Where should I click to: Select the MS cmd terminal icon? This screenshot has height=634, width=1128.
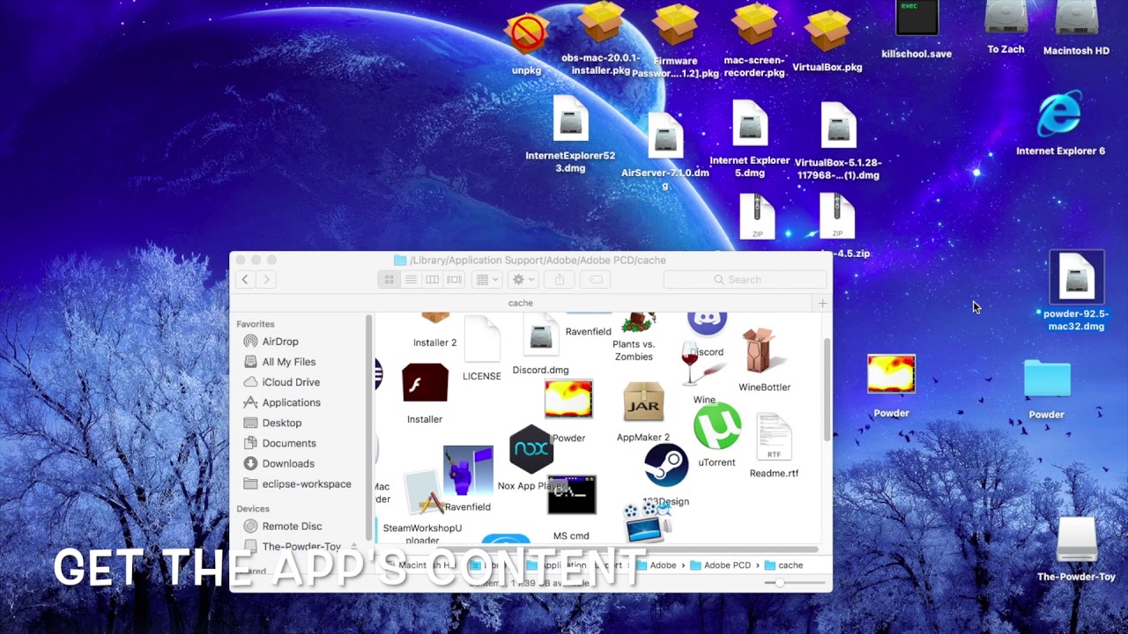(x=571, y=496)
